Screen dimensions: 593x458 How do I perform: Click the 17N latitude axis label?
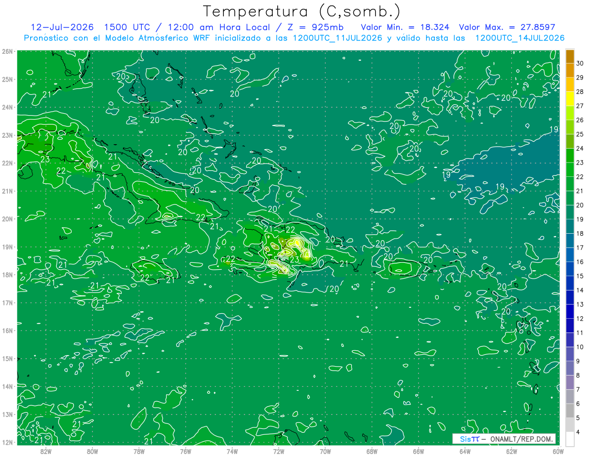coord(7,302)
